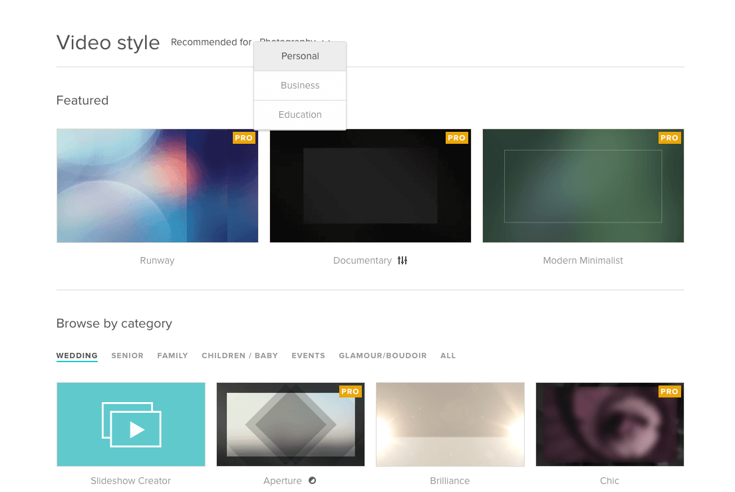Show ALL video style categories
735x492 pixels.
coord(448,356)
